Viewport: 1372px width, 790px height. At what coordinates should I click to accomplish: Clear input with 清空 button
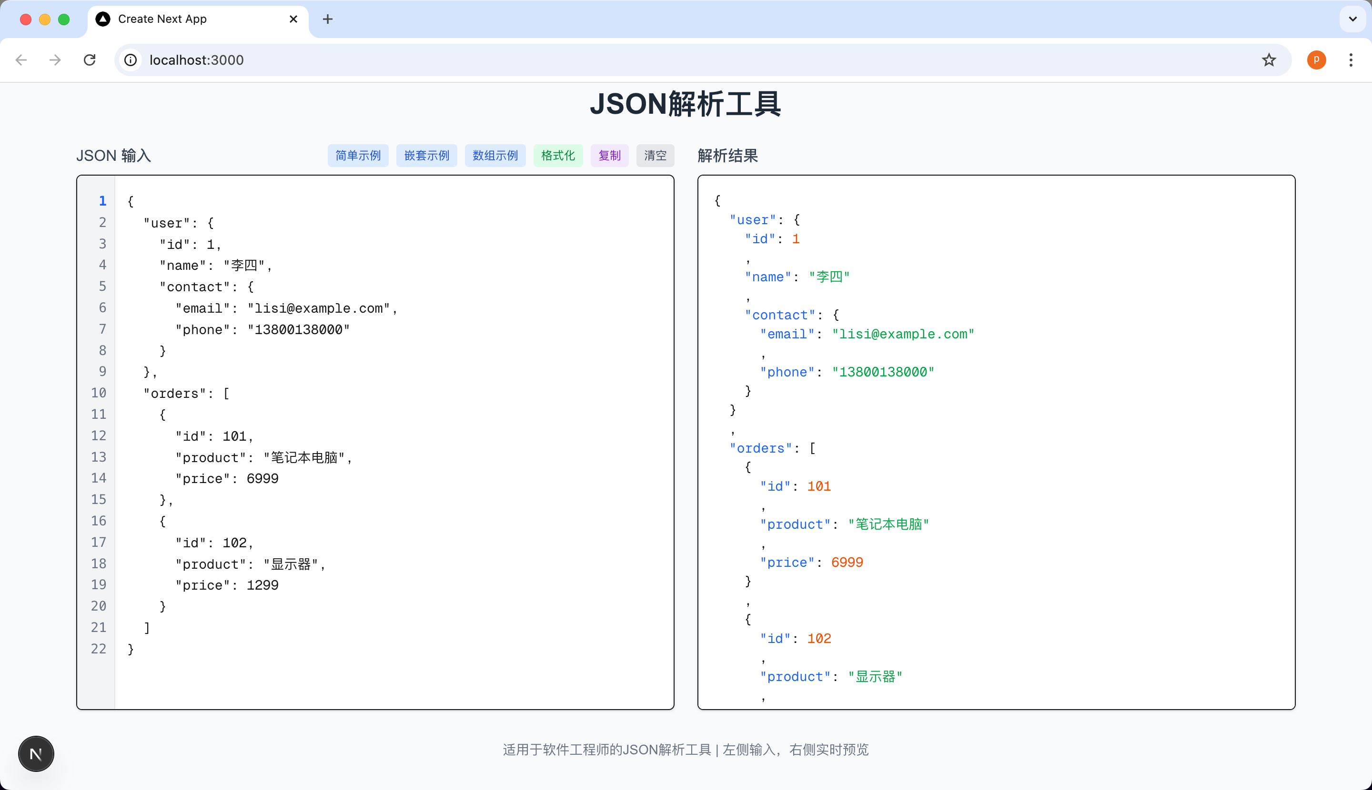point(655,156)
